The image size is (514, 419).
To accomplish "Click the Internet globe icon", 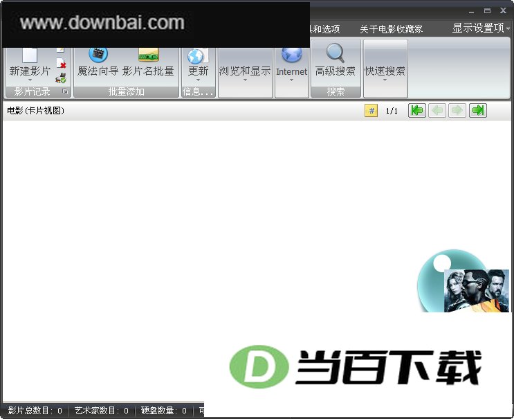I will 291,55.
